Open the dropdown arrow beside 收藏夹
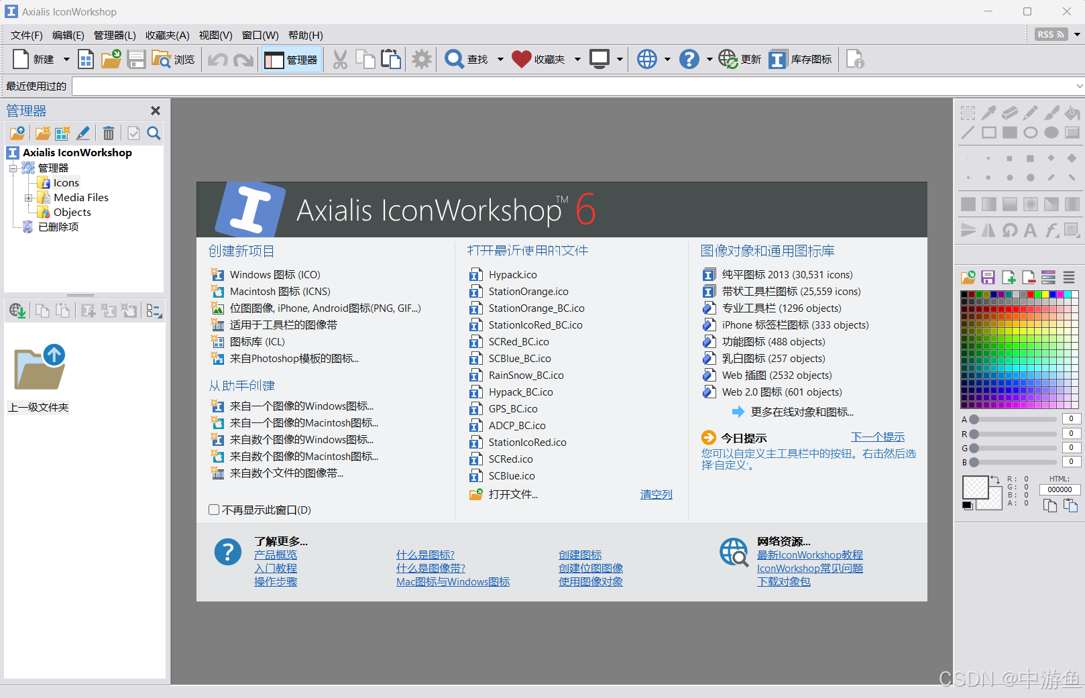Image resolution: width=1085 pixels, height=698 pixels. point(577,60)
